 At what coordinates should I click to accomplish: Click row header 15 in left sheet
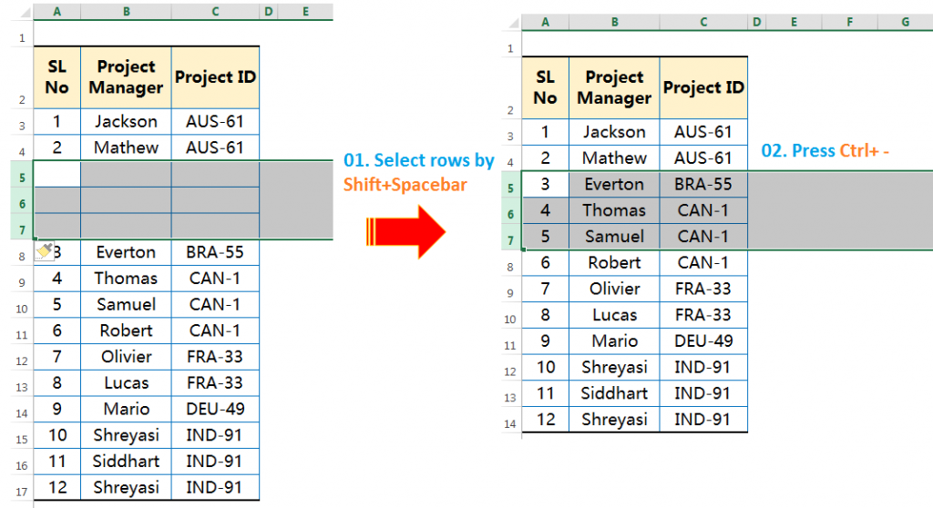tap(22, 435)
